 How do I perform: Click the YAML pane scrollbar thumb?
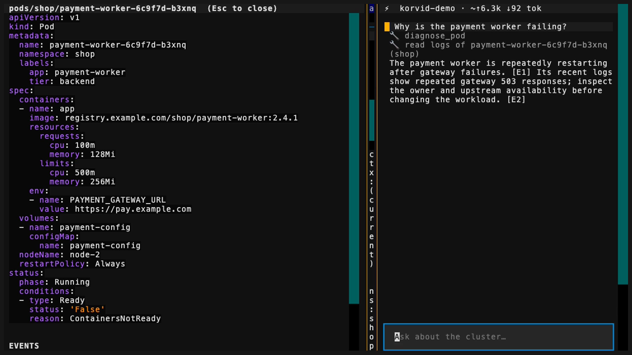354,158
